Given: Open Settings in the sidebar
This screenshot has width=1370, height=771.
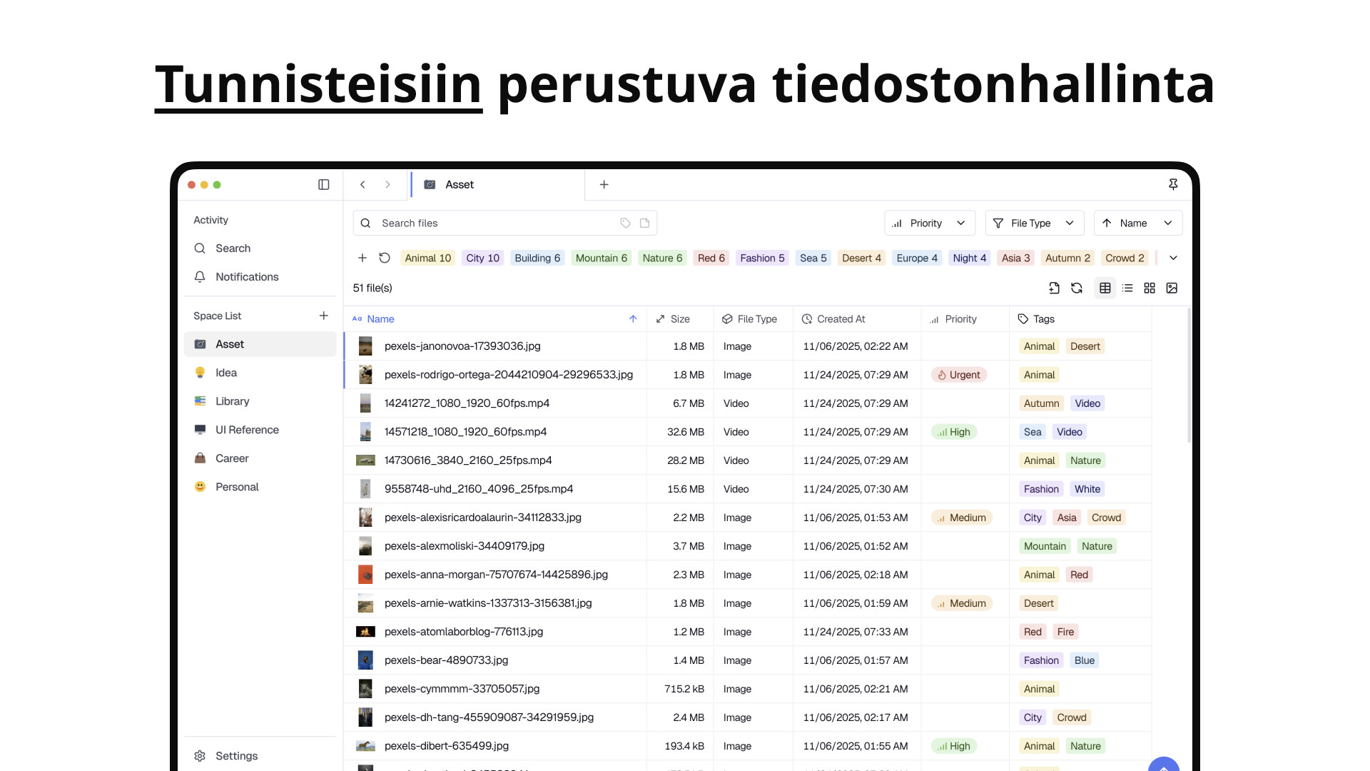Looking at the screenshot, I should [236, 756].
